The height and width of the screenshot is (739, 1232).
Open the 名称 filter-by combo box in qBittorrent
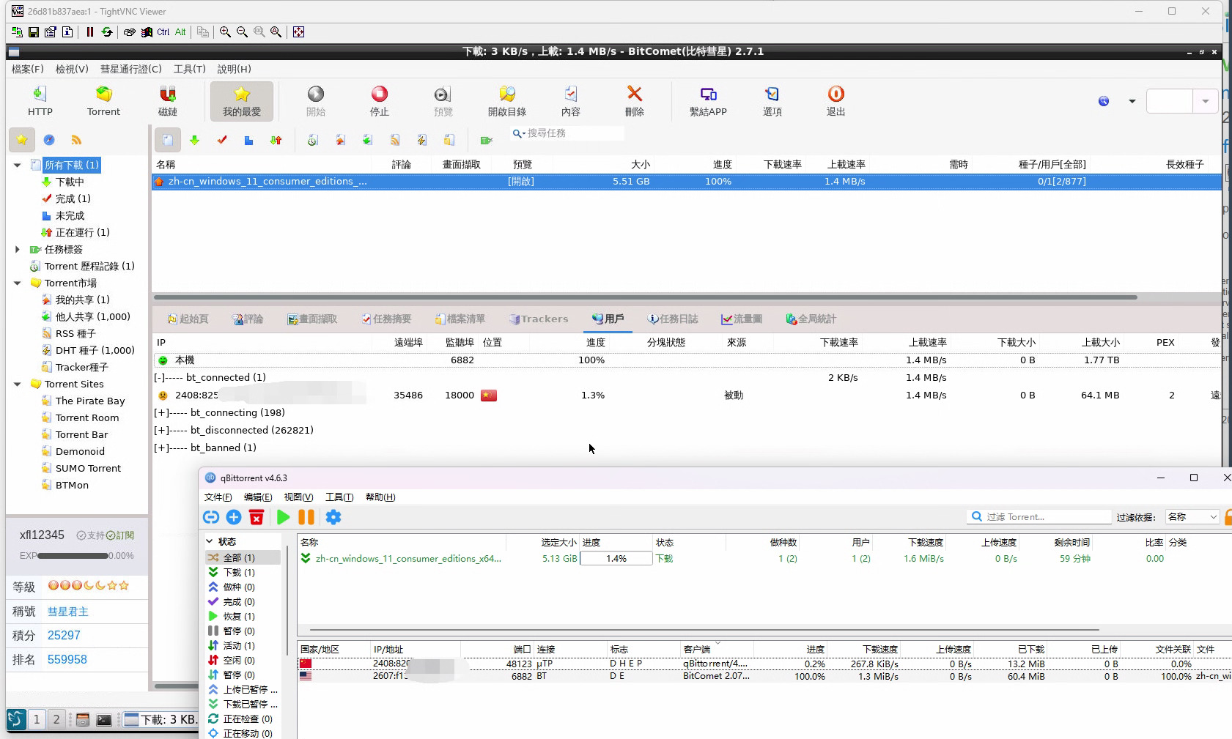[1192, 517]
